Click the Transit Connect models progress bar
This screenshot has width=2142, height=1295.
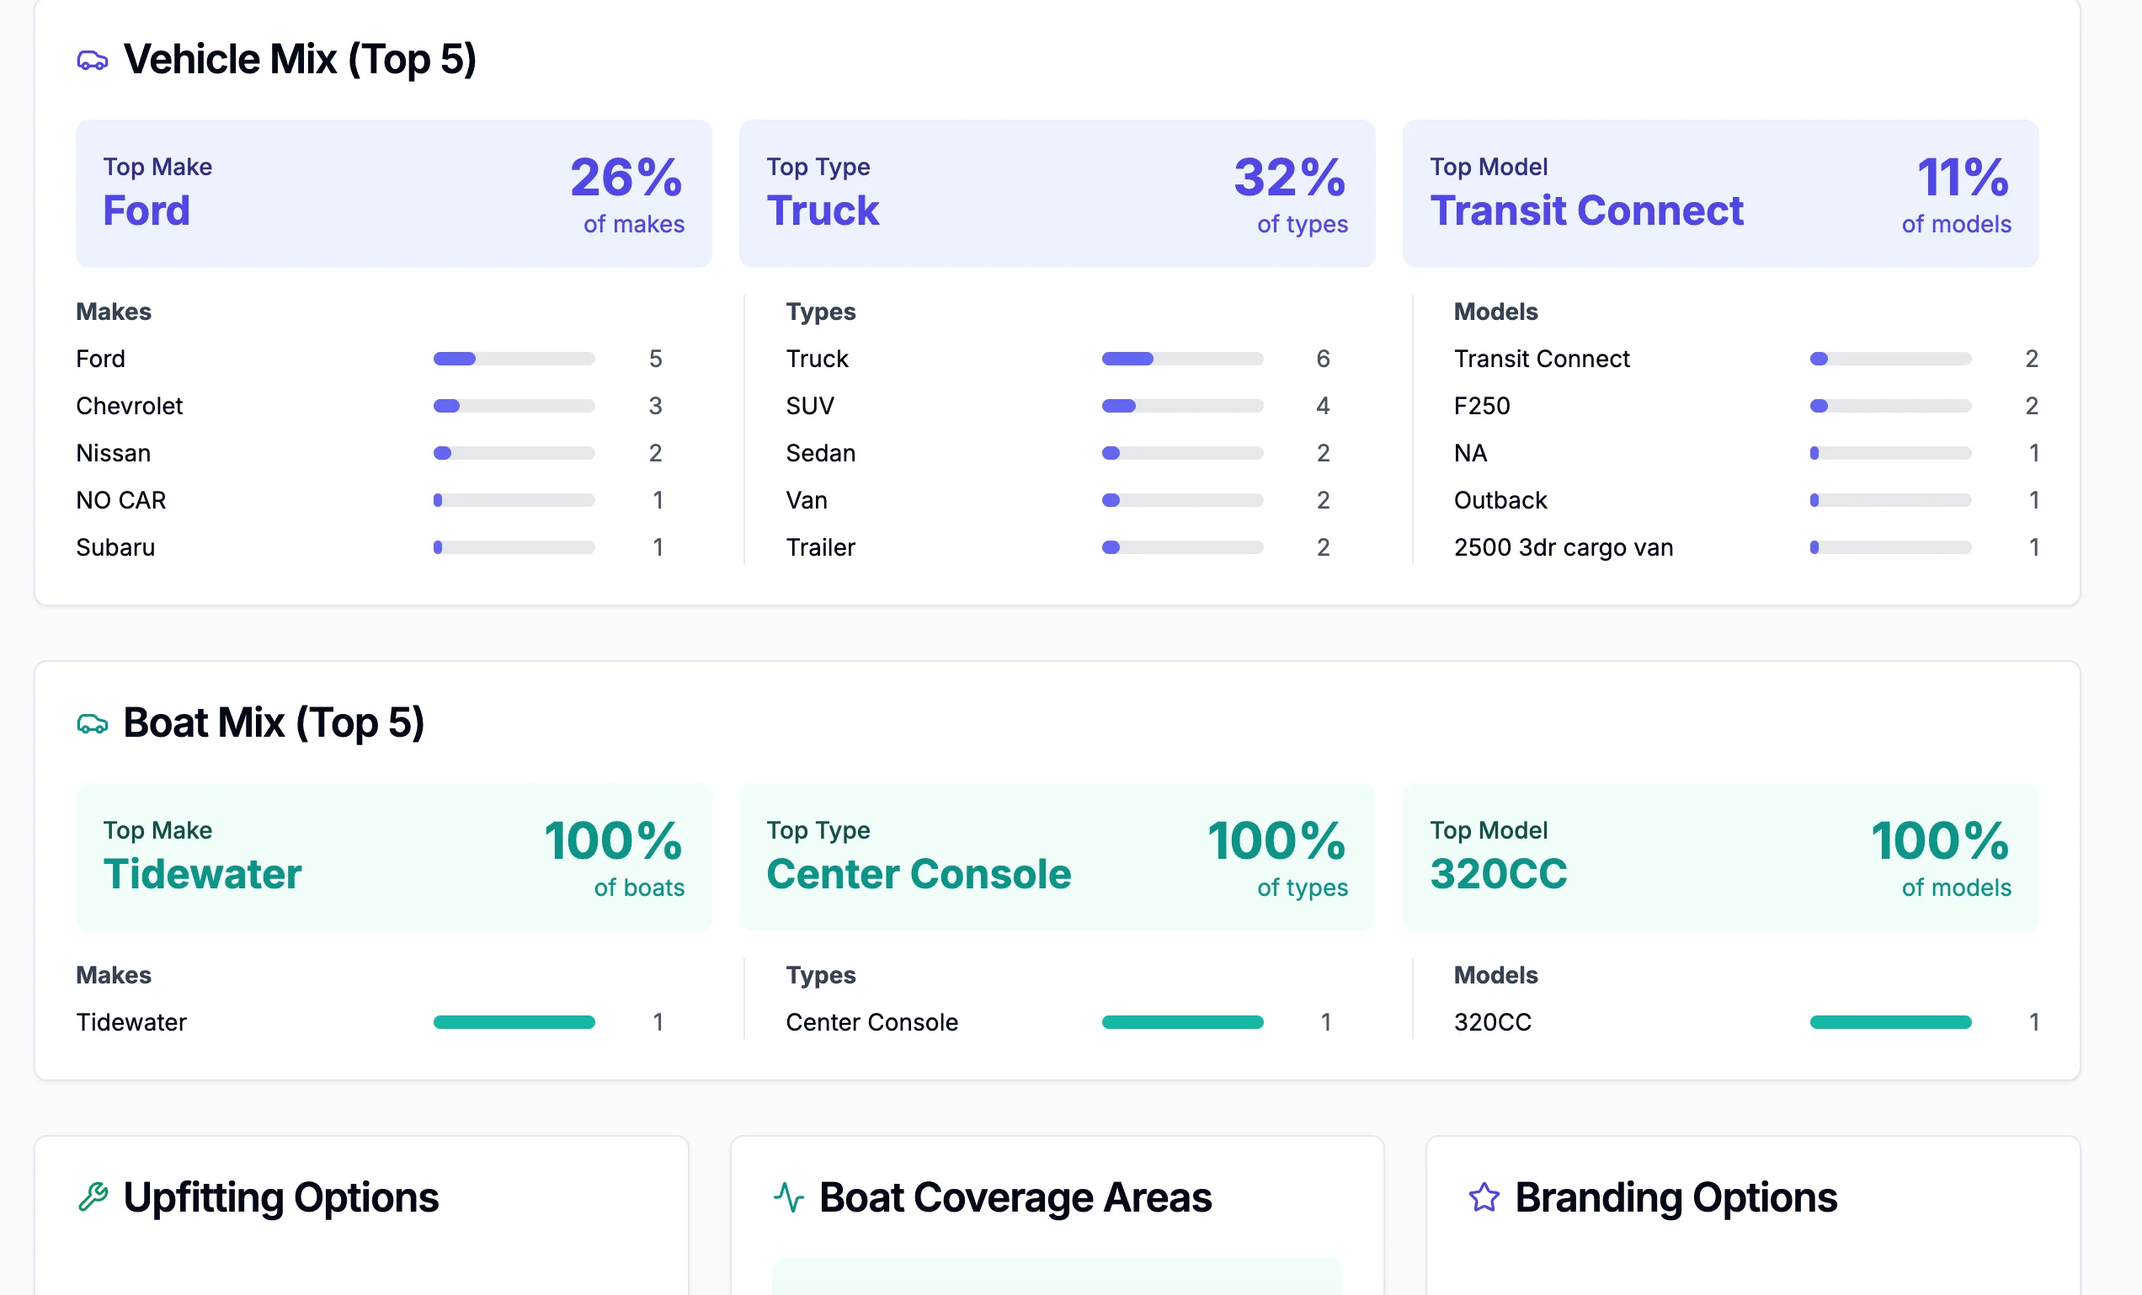point(1891,359)
